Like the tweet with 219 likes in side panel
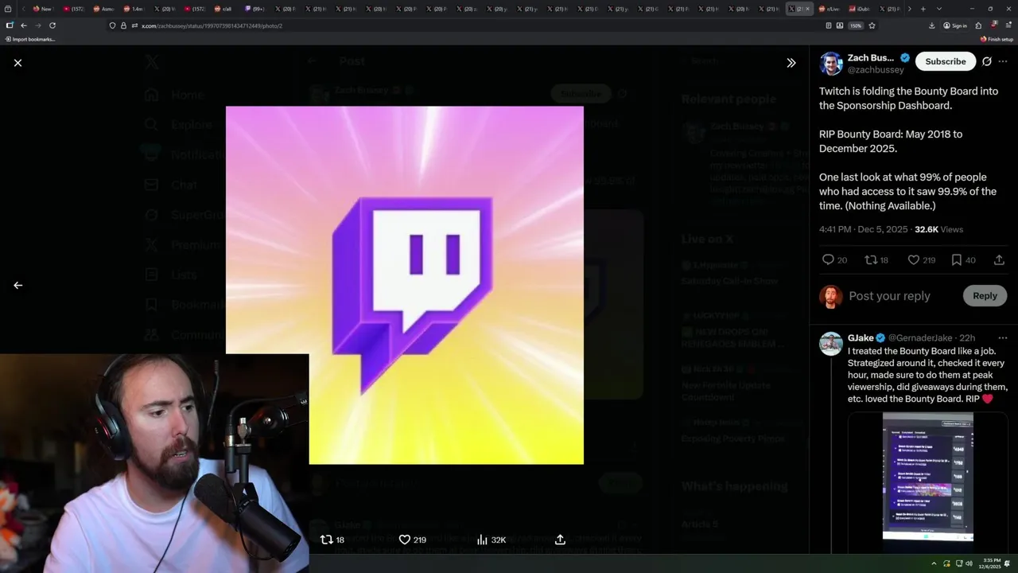The height and width of the screenshot is (573, 1018). coord(914,259)
